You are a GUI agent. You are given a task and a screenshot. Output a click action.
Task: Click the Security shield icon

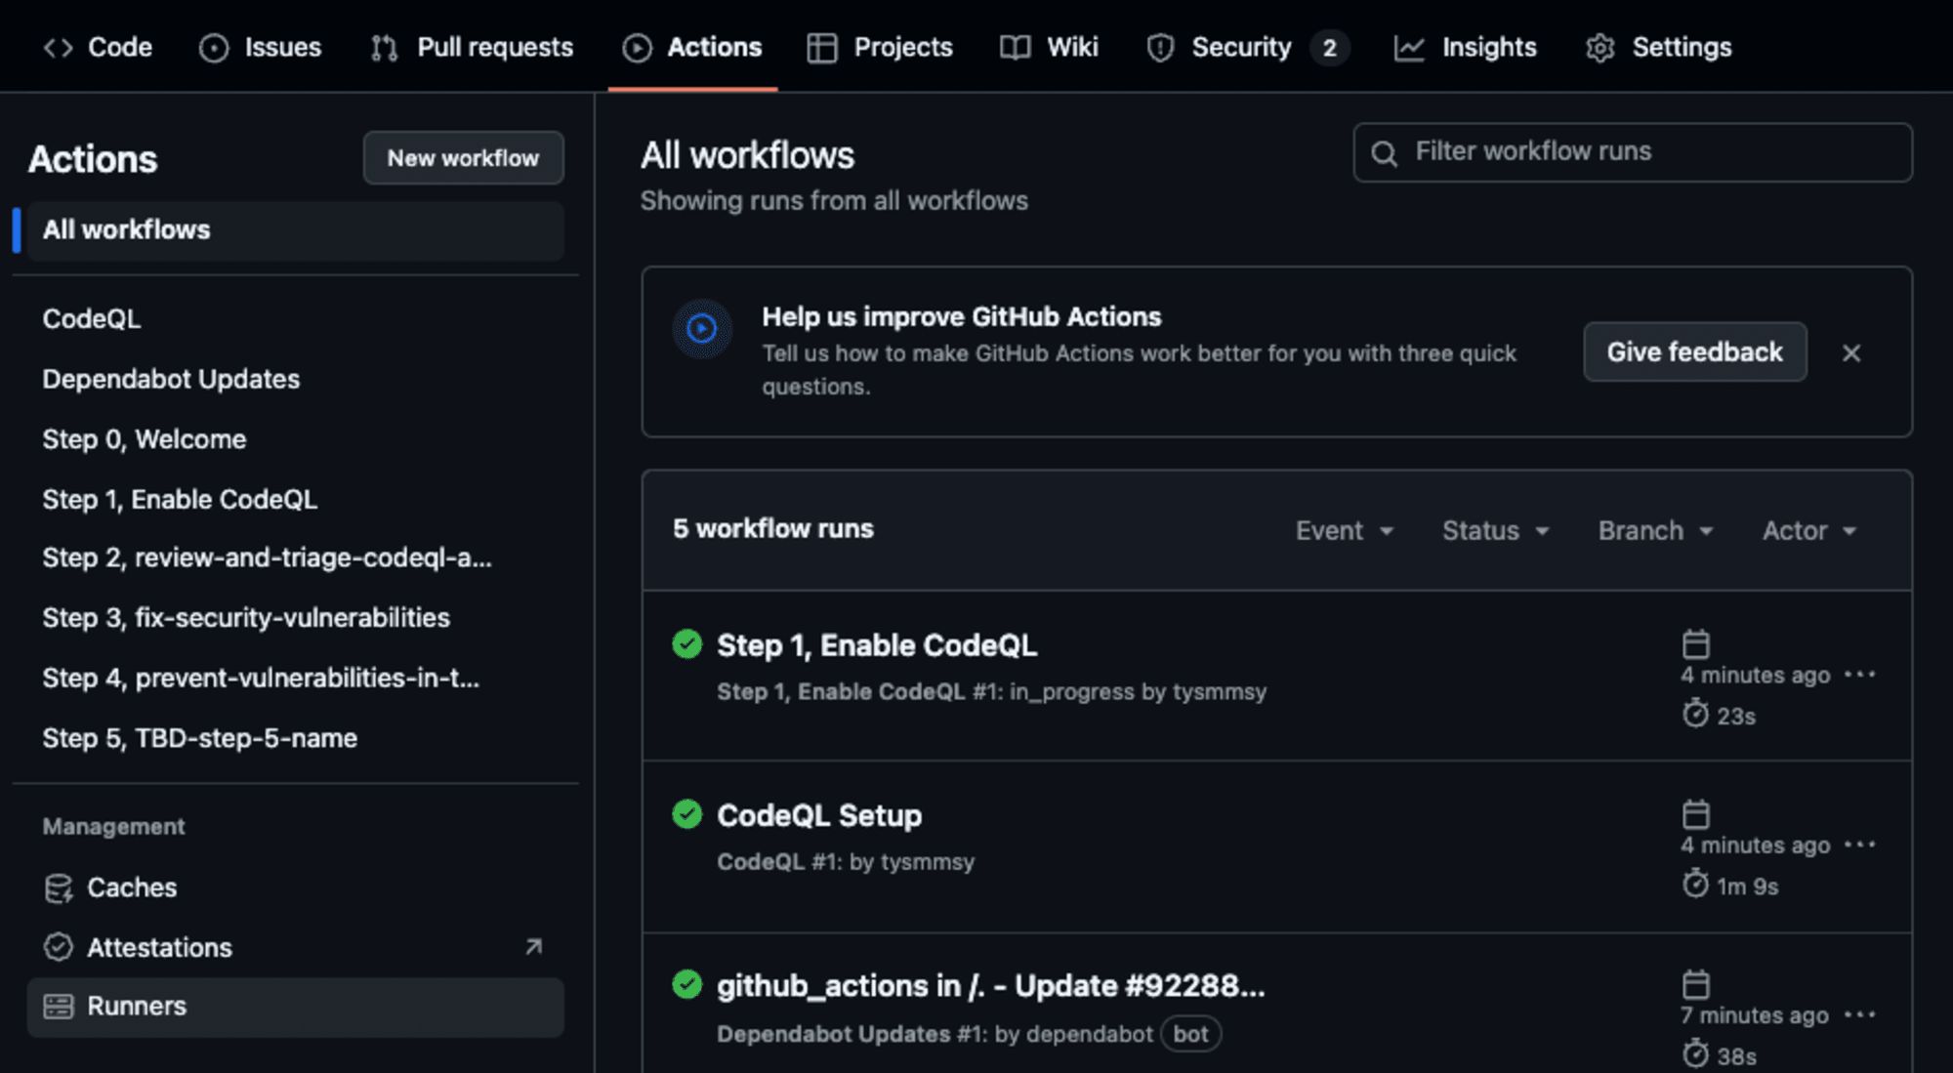[x=1160, y=48]
